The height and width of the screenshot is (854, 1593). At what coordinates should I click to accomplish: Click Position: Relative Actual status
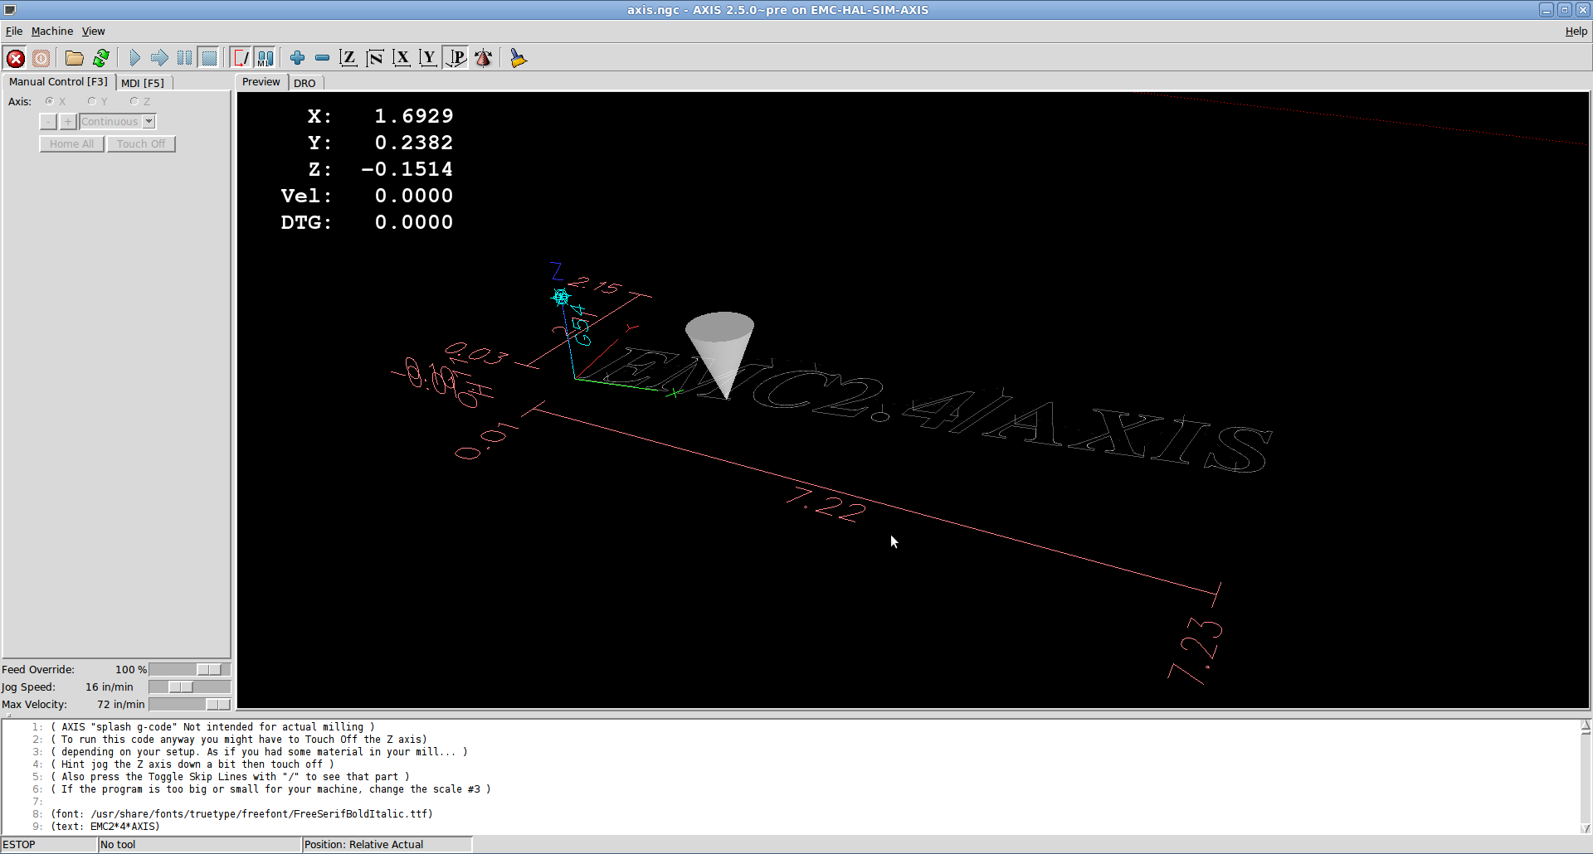tap(387, 845)
